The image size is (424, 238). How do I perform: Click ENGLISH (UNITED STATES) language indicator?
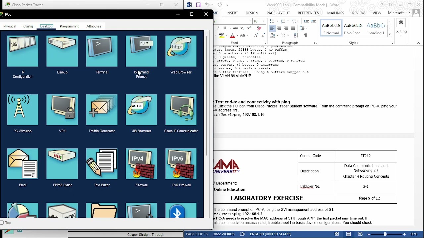pyautogui.click(x=271, y=234)
